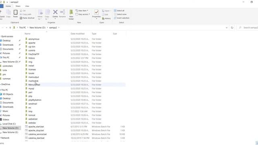Image resolution: width=258 pixels, height=145 pixels.
Task: Select the anonymous folder name
Action: click(34, 39)
